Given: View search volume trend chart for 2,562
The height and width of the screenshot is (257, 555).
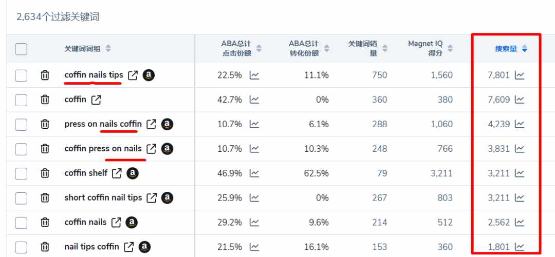Looking at the screenshot, I should (x=519, y=222).
